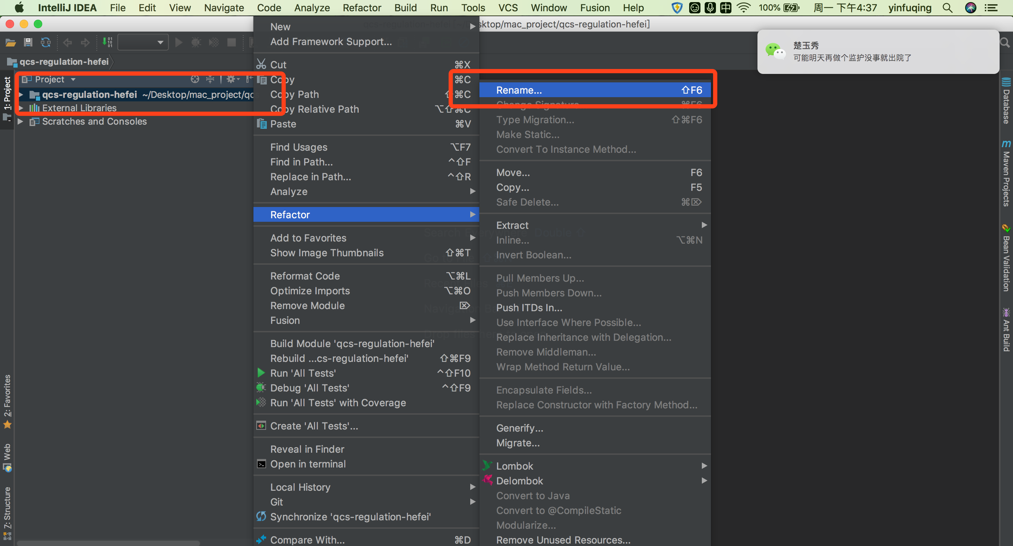Open the Navigate menu in menu bar
This screenshot has width=1013, height=546.
point(224,8)
